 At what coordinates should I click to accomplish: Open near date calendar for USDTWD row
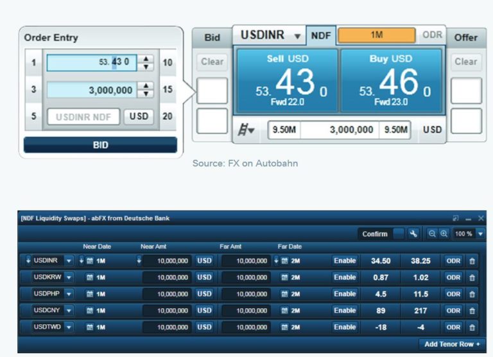tap(90, 327)
